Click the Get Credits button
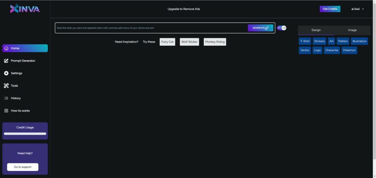376x178 pixels. [x=330, y=9]
